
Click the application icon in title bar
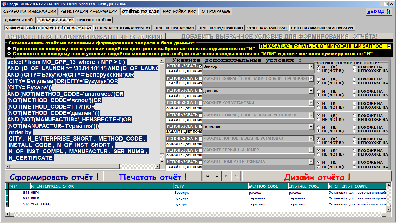[x=4, y=4]
